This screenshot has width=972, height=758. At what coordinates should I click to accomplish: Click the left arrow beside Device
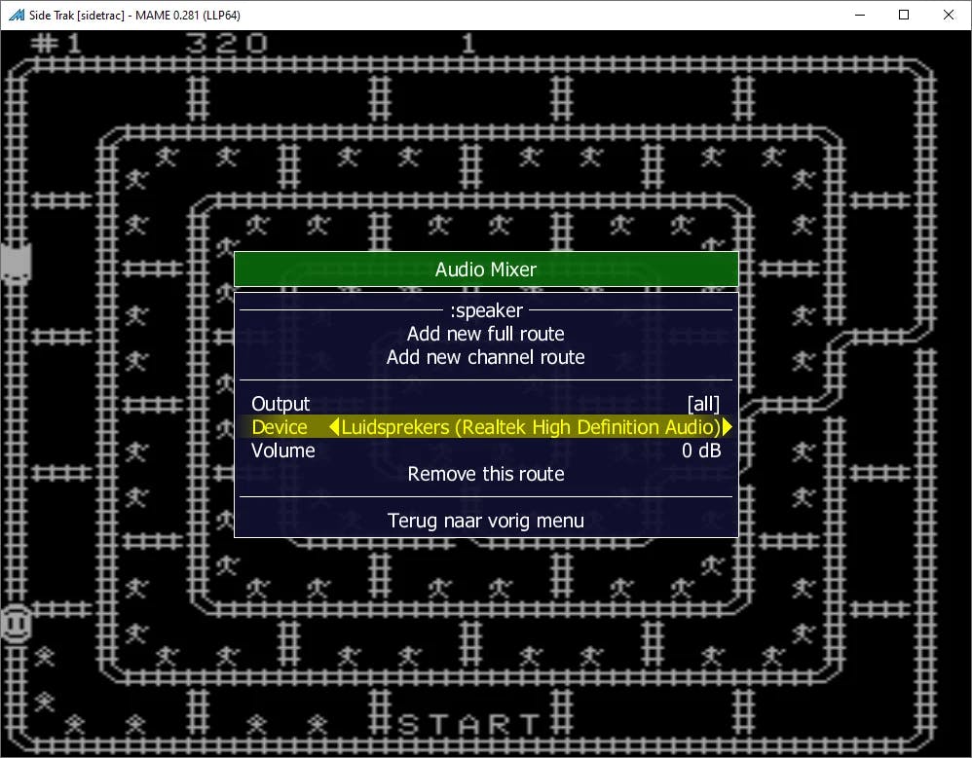[334, 427]
